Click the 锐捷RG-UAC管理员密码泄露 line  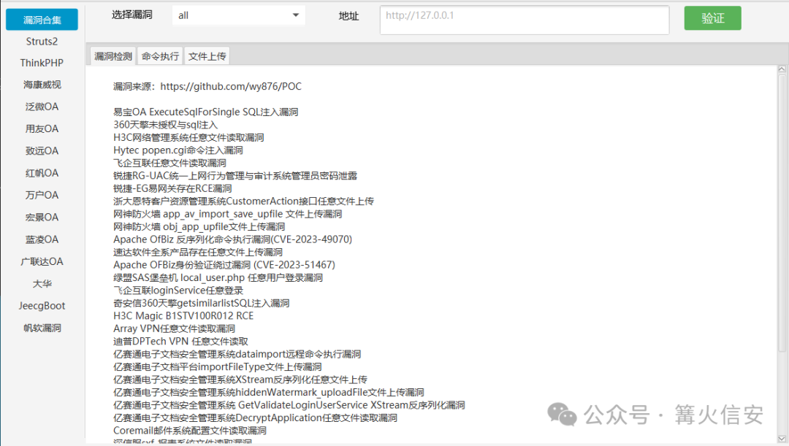point(235,175)
